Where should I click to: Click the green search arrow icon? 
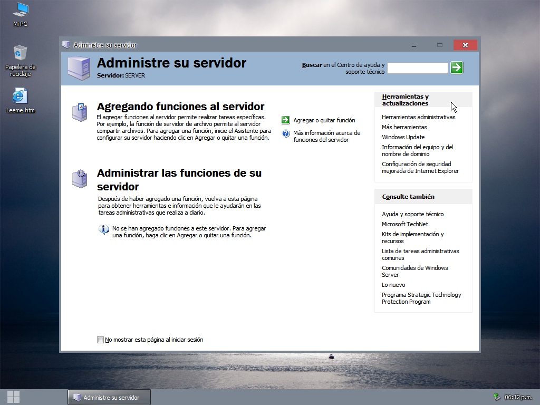pyautogui.click(x=456, y=67)
